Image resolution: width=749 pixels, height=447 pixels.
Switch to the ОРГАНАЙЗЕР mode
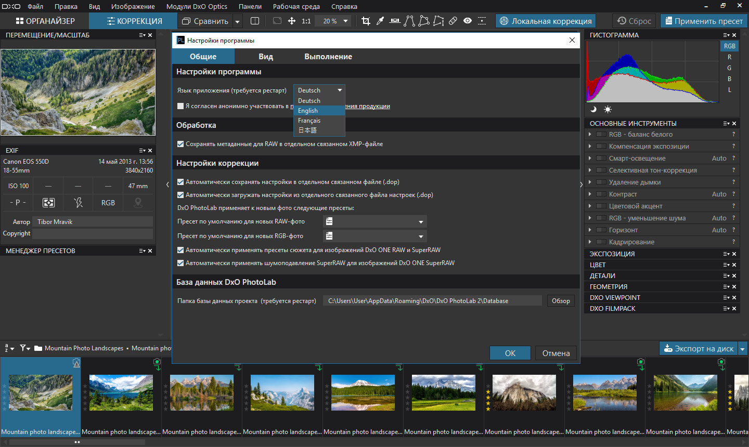point(45,21)
